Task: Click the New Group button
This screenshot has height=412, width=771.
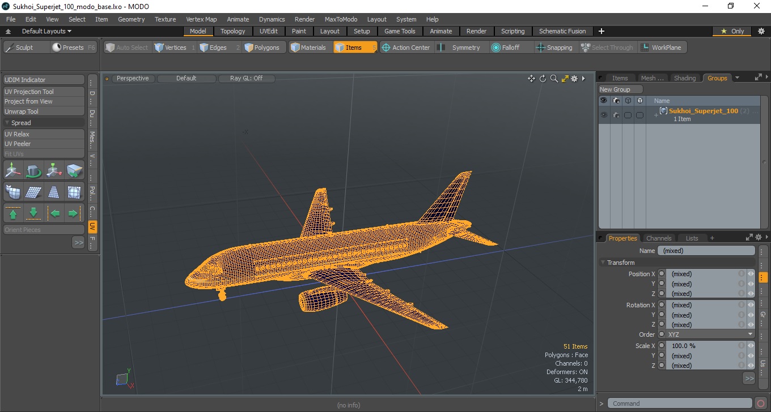Action: tap(621, 89)
